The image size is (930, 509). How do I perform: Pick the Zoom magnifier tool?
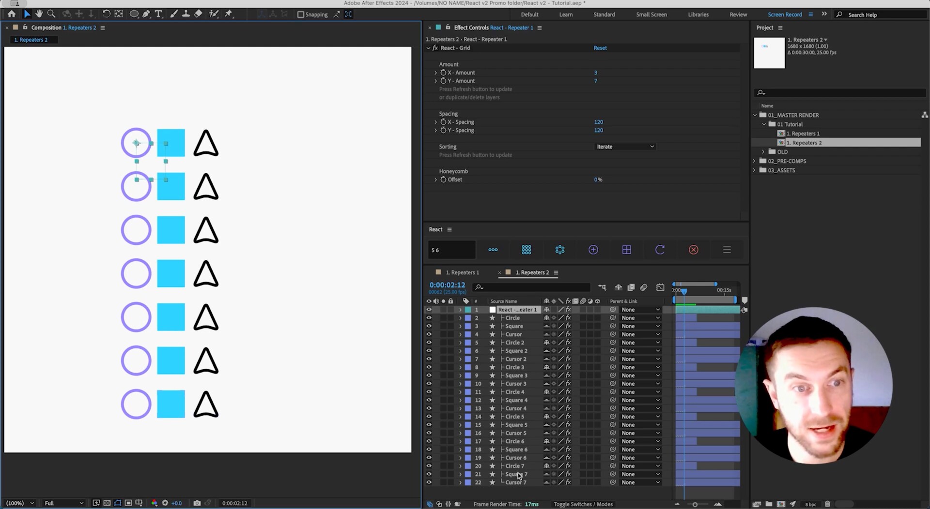[x=51, y=14]
